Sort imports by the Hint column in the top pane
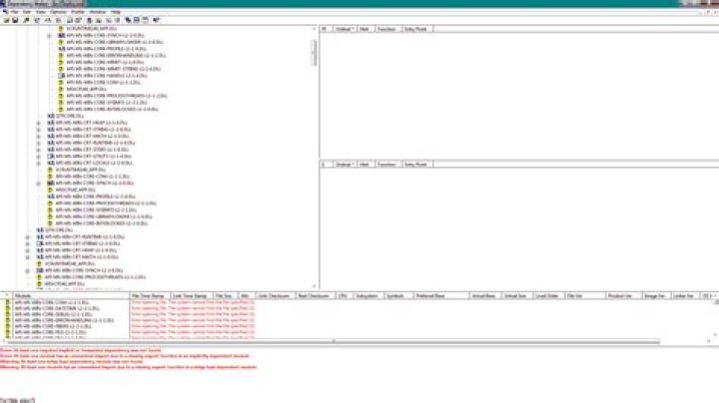Image resolution: width=719 pixels, height=403 pixels. point(365,29)
